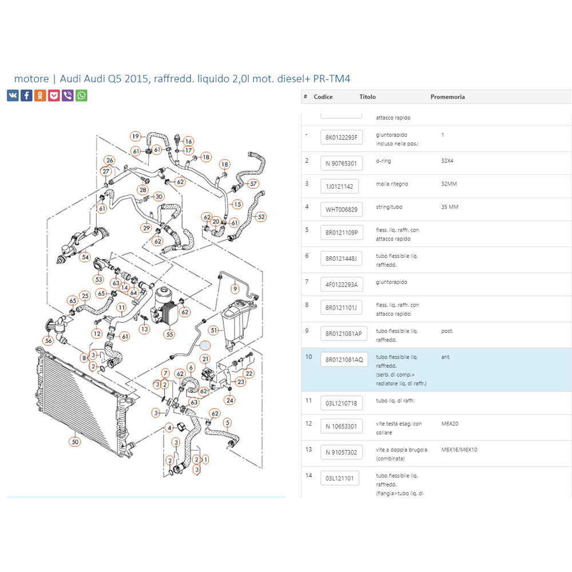Share the diagram through Viber
This screenshot has height=572, width=572.
[67, 96]
